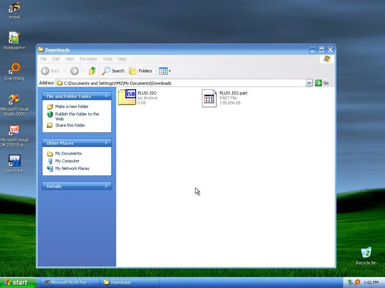The image size is (385, 288).
Task: Go up one folder level
Action: [92, 71]
